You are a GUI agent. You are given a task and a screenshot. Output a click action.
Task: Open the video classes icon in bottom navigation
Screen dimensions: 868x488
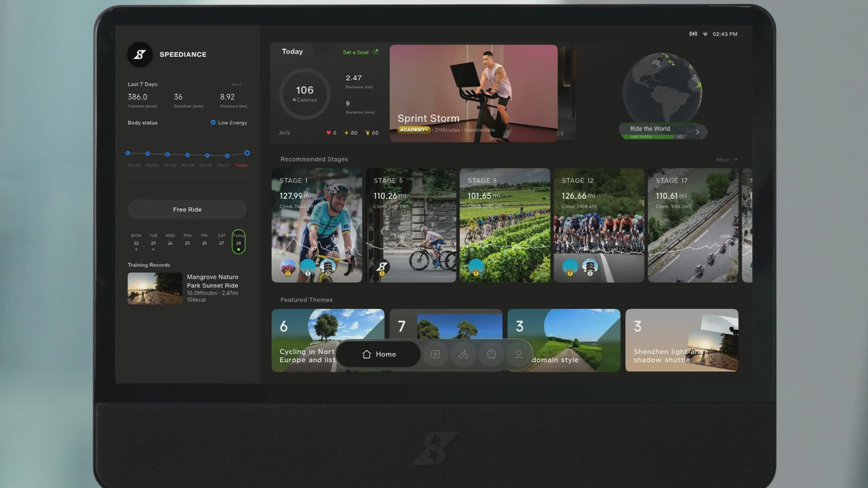[435, 354]
